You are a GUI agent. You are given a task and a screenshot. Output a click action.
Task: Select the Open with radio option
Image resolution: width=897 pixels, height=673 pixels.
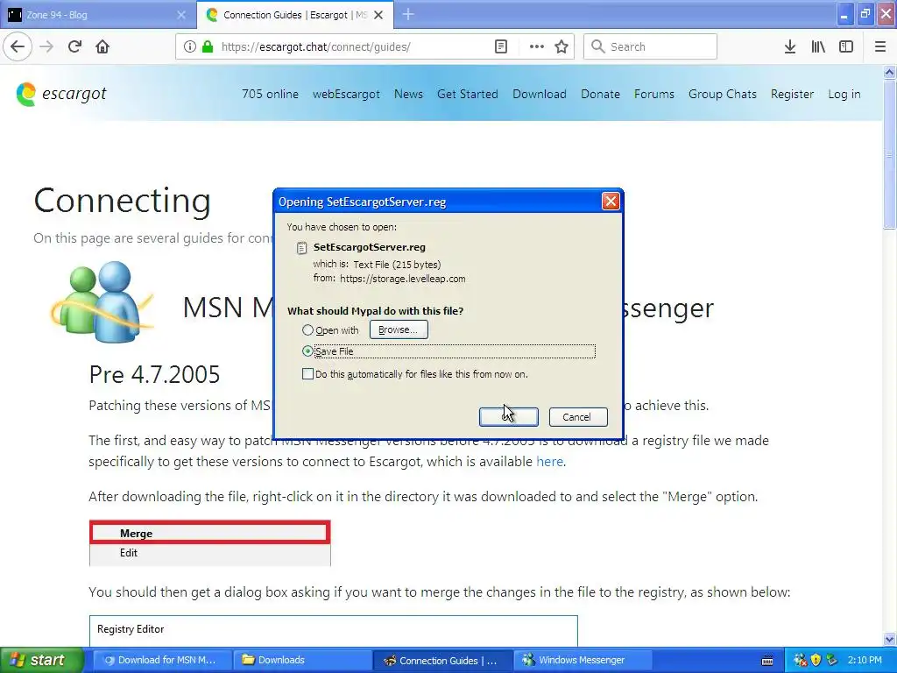point(307,330)
